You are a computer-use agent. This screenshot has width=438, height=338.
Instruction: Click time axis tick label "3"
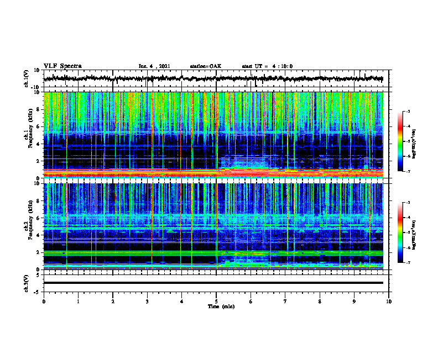tap(147, 302)
